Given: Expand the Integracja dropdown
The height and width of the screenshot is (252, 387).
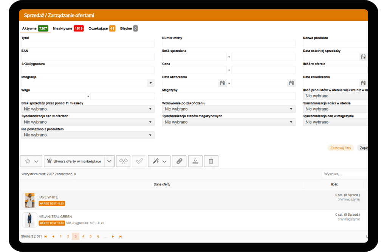Looking at the screenshot, I should click(150, 83).
